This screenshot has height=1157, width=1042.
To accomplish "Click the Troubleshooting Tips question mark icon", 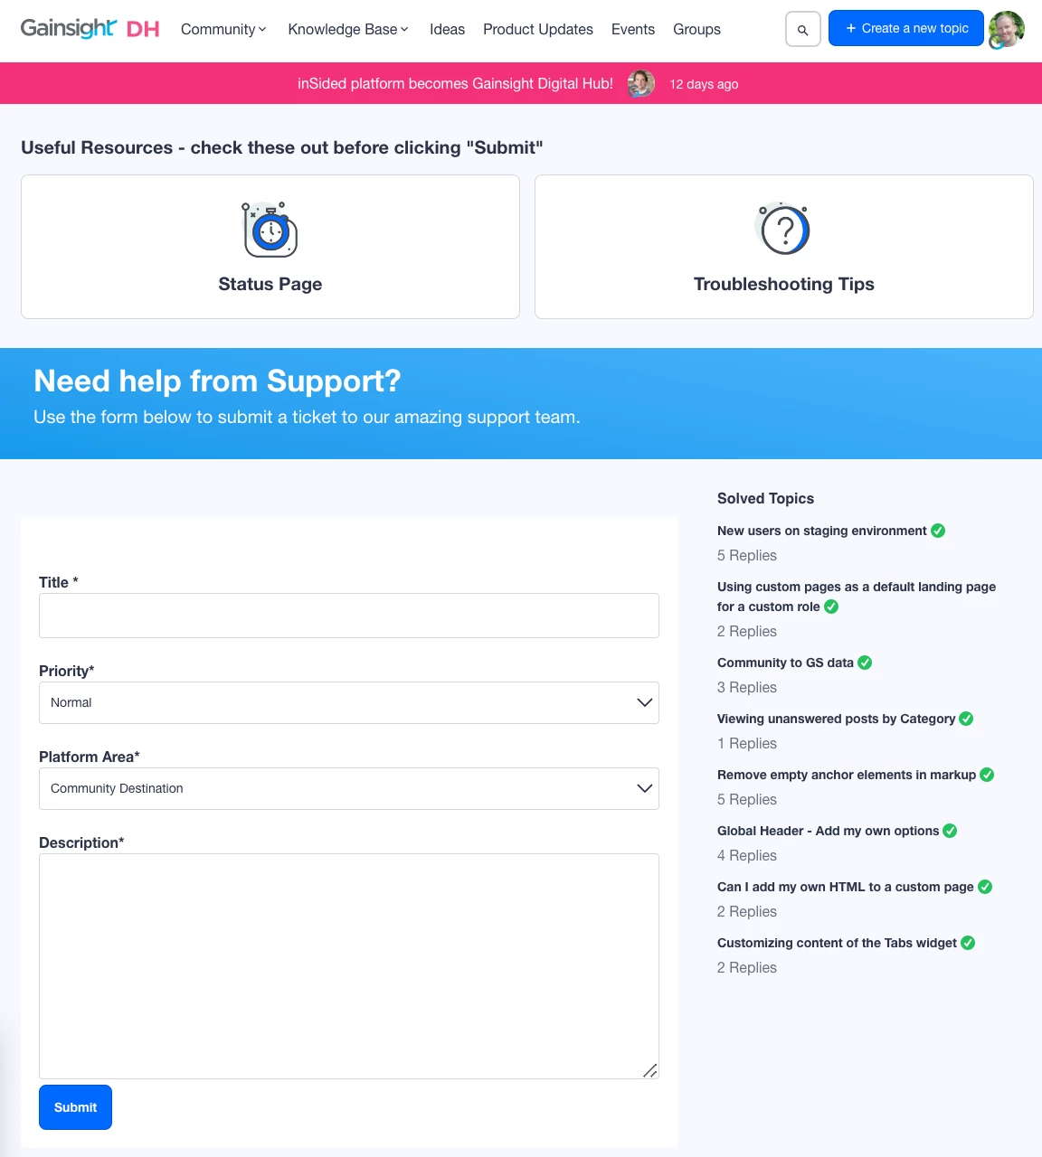I will (x=783, y=229).
